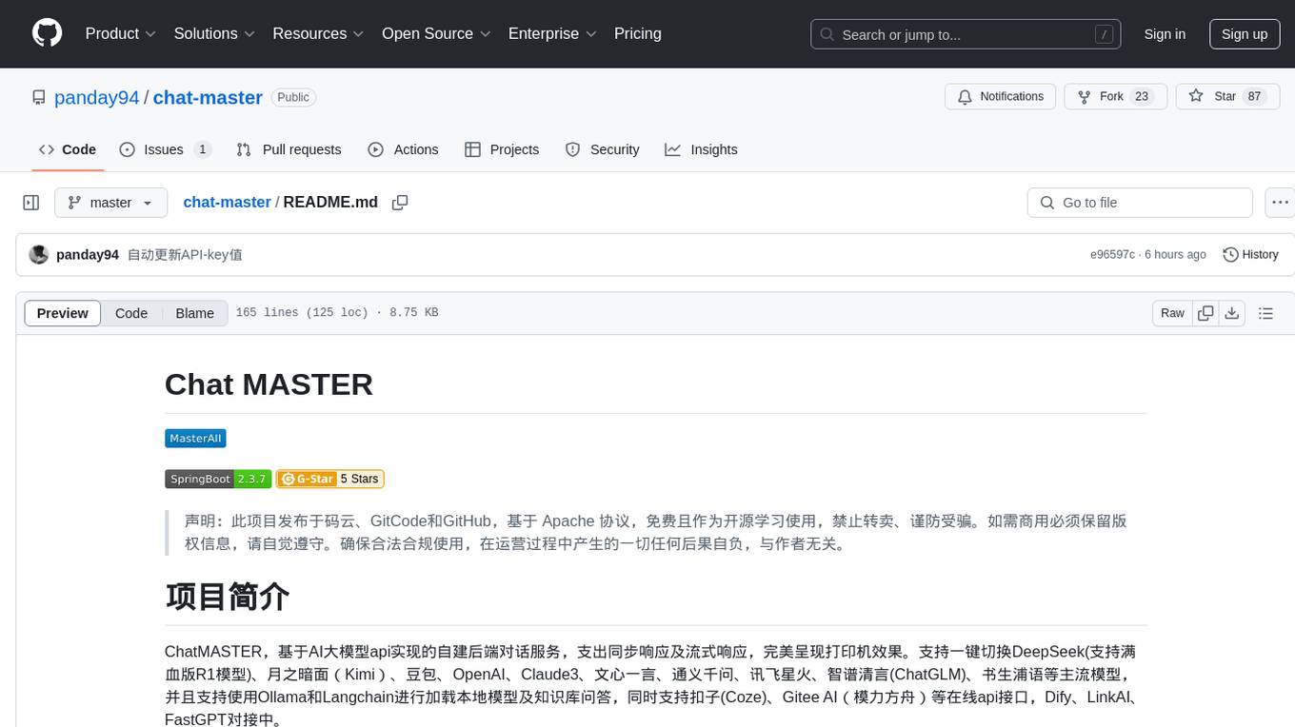Click the 165 lines file info text
The image size is (1295, 727).
[x=337, y=313]
